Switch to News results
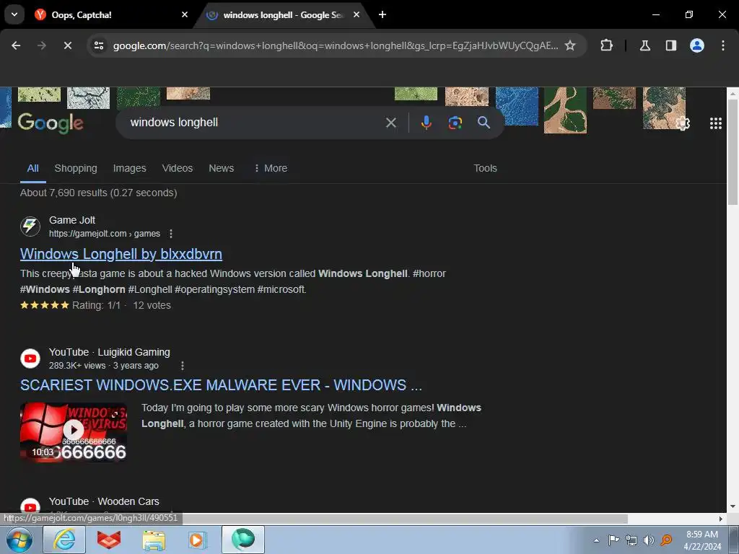 click(x=221, y=168)
